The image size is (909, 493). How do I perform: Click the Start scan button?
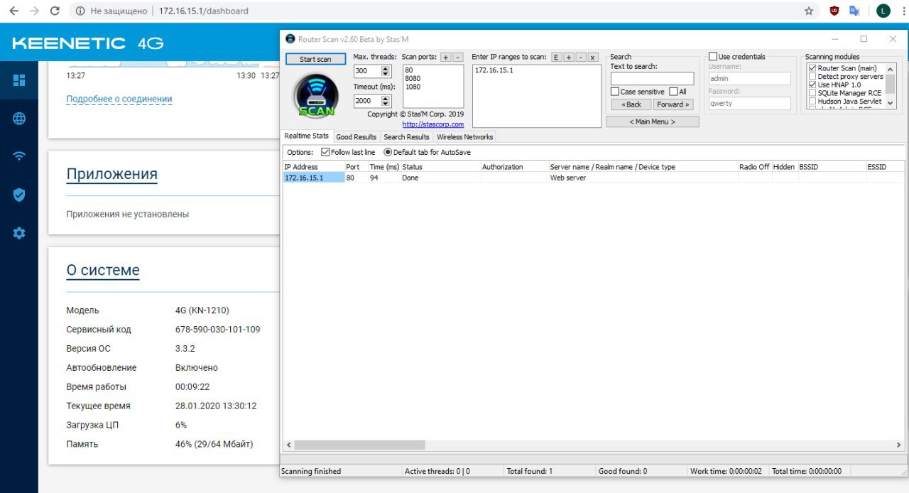coord(315,59)
